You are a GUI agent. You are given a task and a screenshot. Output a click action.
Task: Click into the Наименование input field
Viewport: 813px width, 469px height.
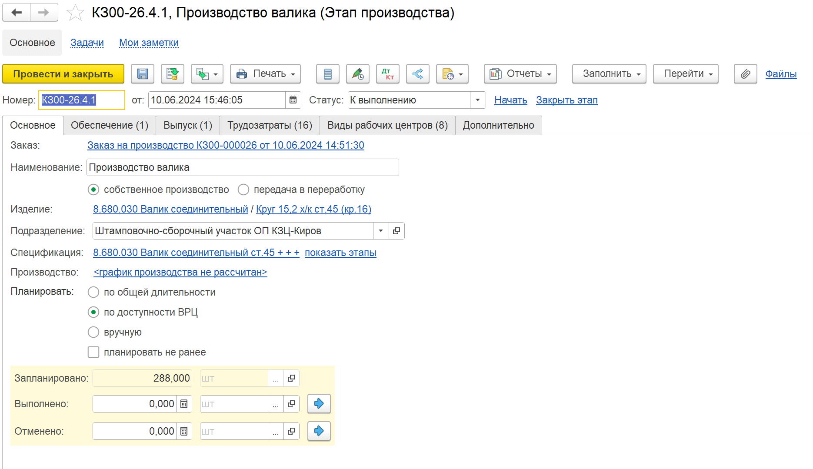point(243,167)
